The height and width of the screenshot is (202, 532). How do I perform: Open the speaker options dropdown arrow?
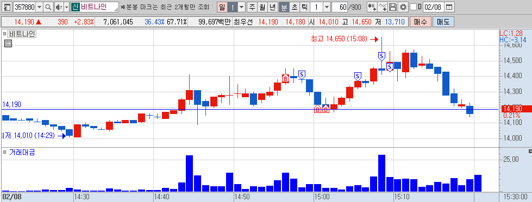coord(66,7)
